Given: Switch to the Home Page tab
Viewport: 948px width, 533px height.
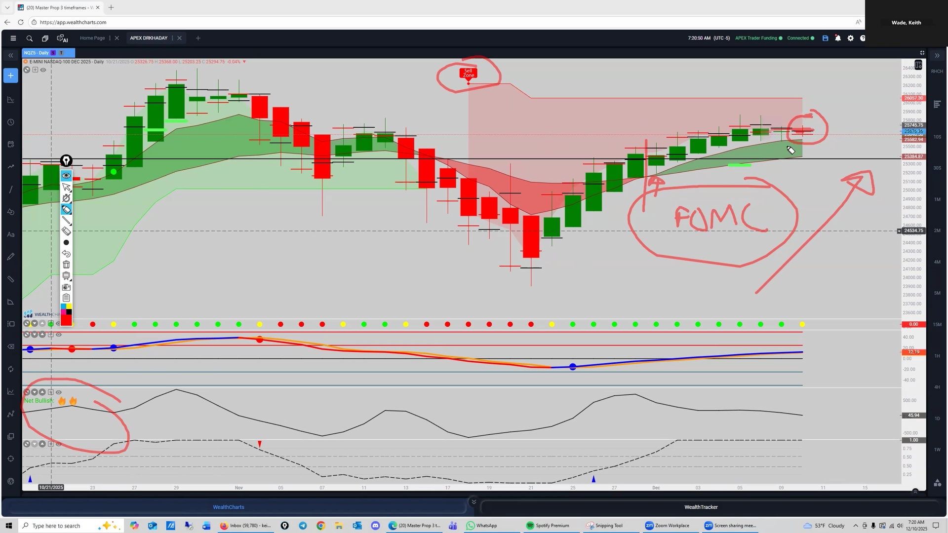Looking at the screenshot, I should tap(92, 38).
